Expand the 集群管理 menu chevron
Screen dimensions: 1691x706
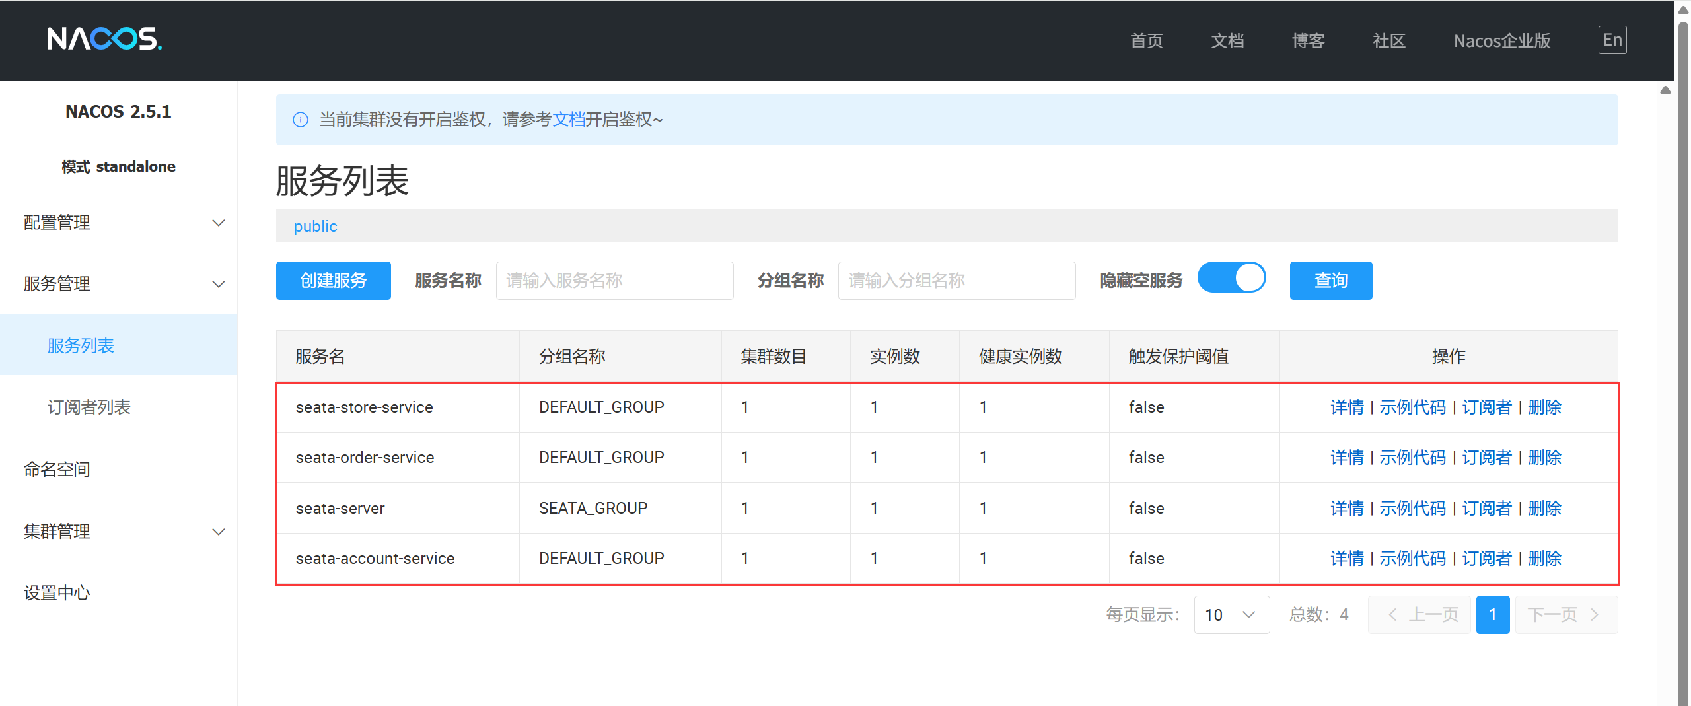coord(219,532)
